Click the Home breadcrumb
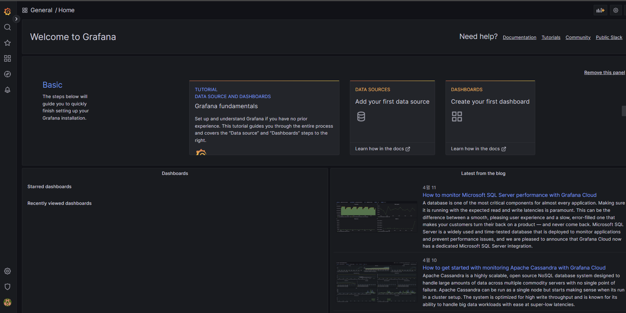Image resolution: width=626 pixels, height=313 pixels. (66, 10)
